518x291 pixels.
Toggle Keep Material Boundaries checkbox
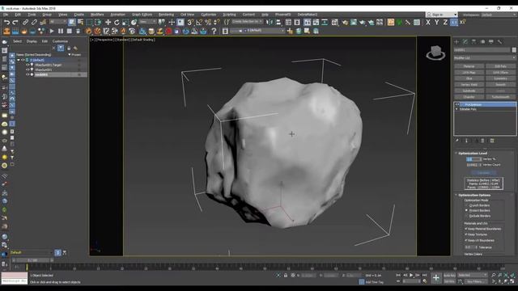466,229
